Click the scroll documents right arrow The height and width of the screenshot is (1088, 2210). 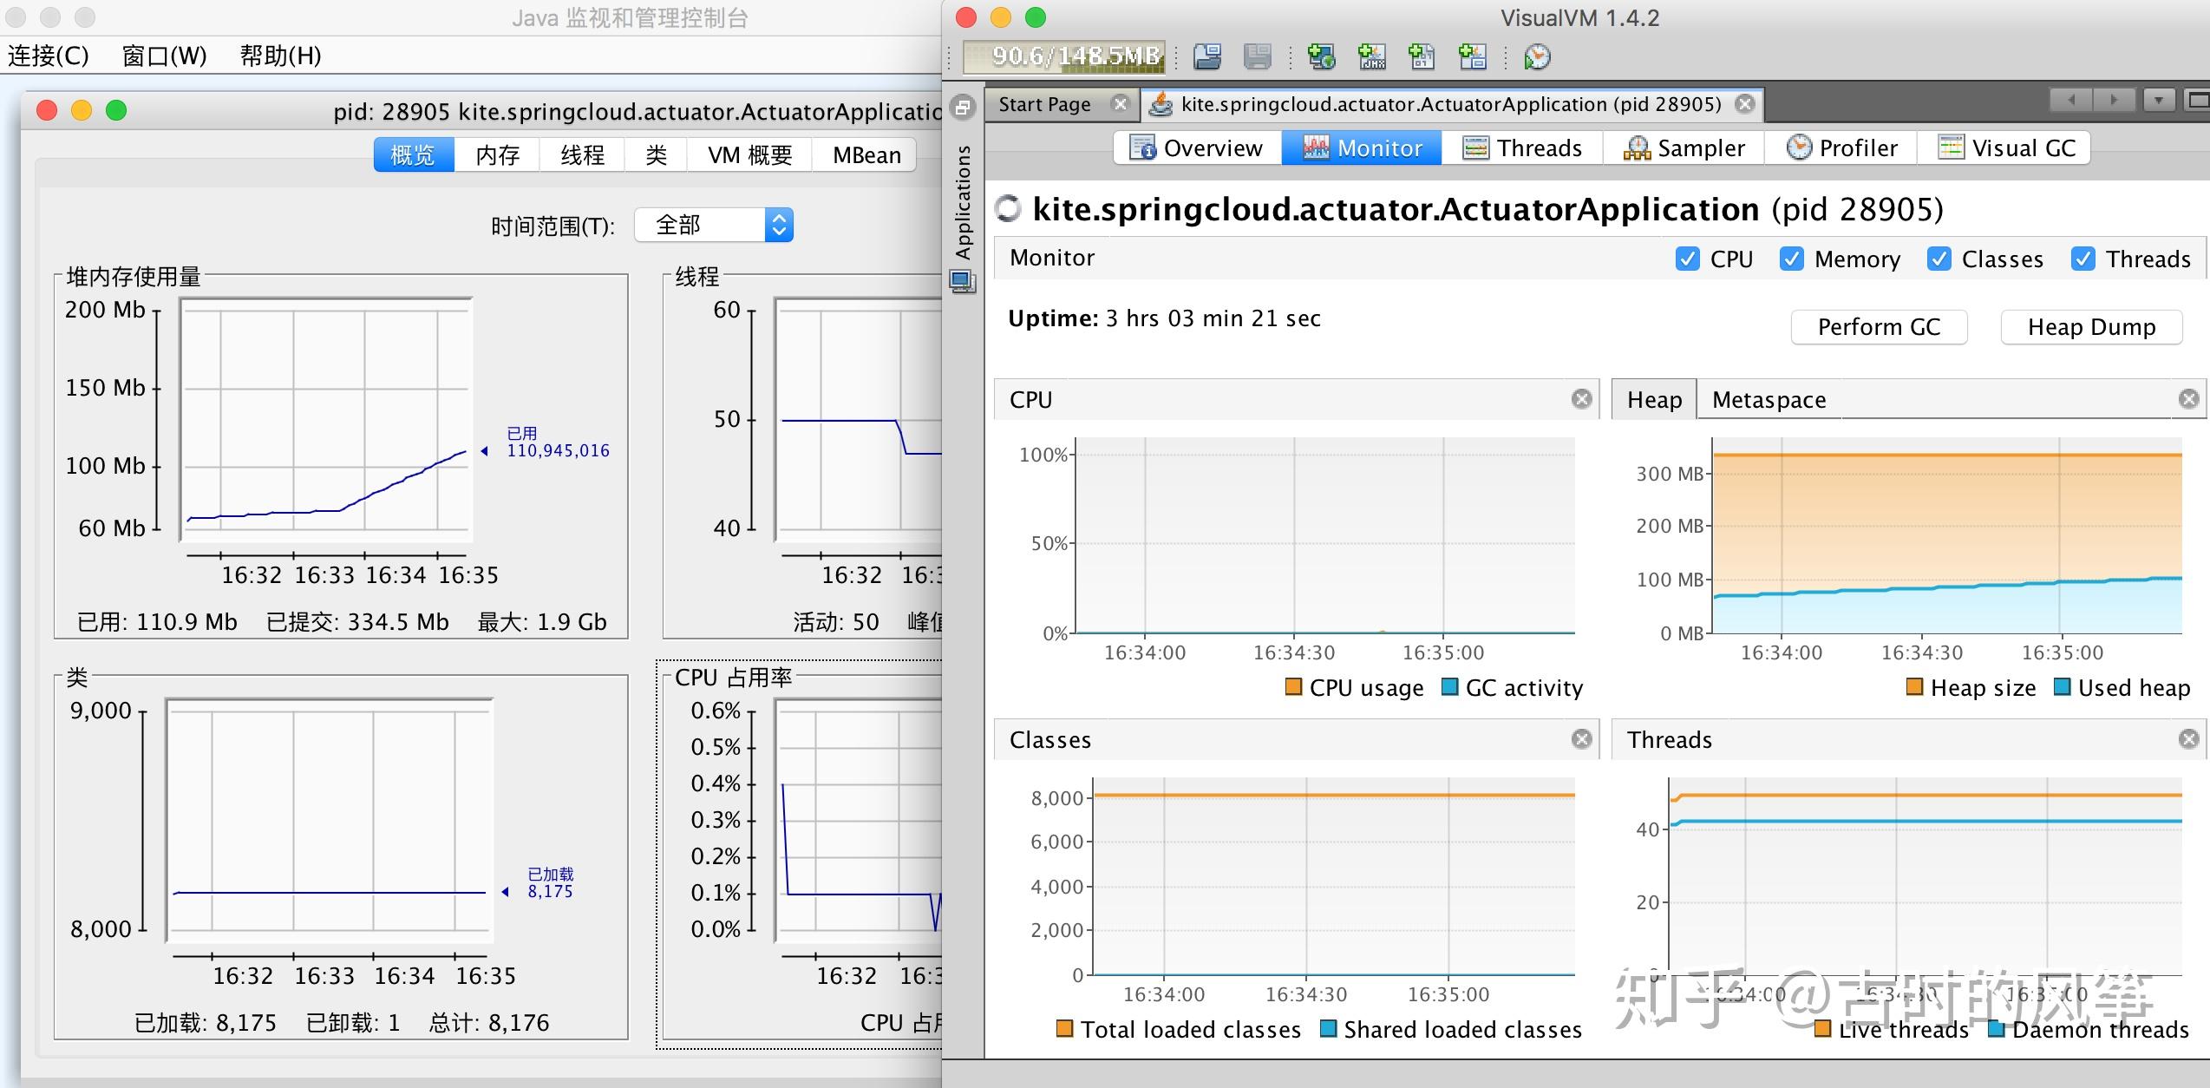(x=2114, y=100)
